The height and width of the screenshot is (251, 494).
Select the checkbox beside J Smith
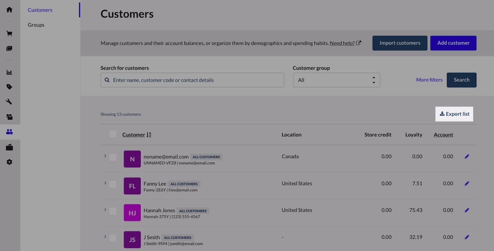(x=113, y=238)
